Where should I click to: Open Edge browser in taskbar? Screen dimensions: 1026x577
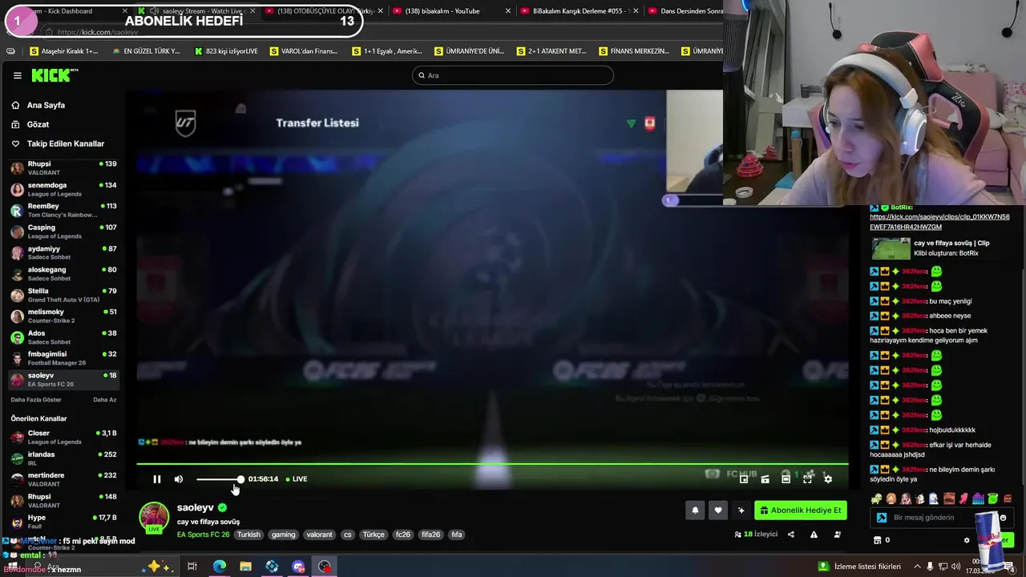click(219, 567)
